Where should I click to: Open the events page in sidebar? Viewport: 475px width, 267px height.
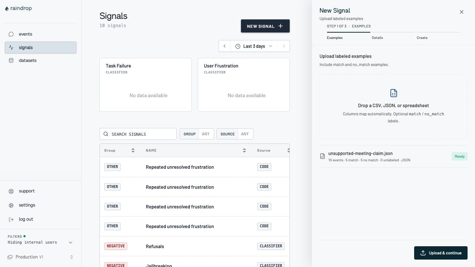coord(40,34)
